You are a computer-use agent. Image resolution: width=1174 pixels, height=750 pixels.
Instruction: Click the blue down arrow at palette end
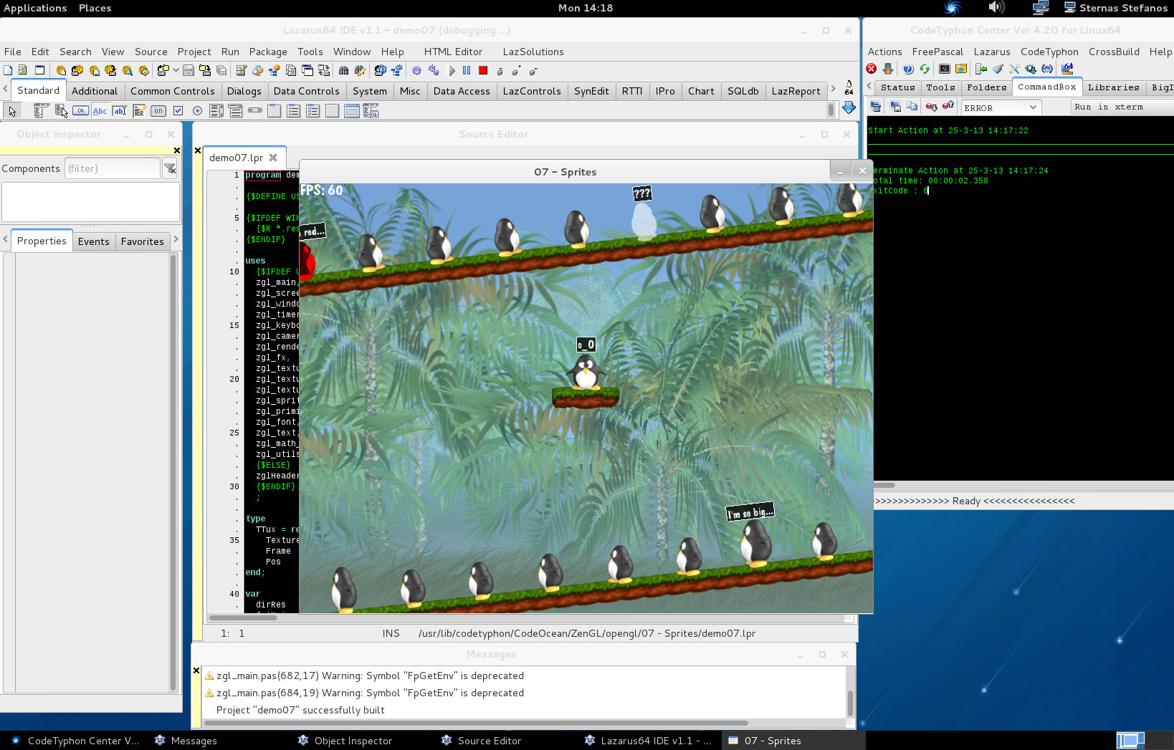(x=849, y=107)
